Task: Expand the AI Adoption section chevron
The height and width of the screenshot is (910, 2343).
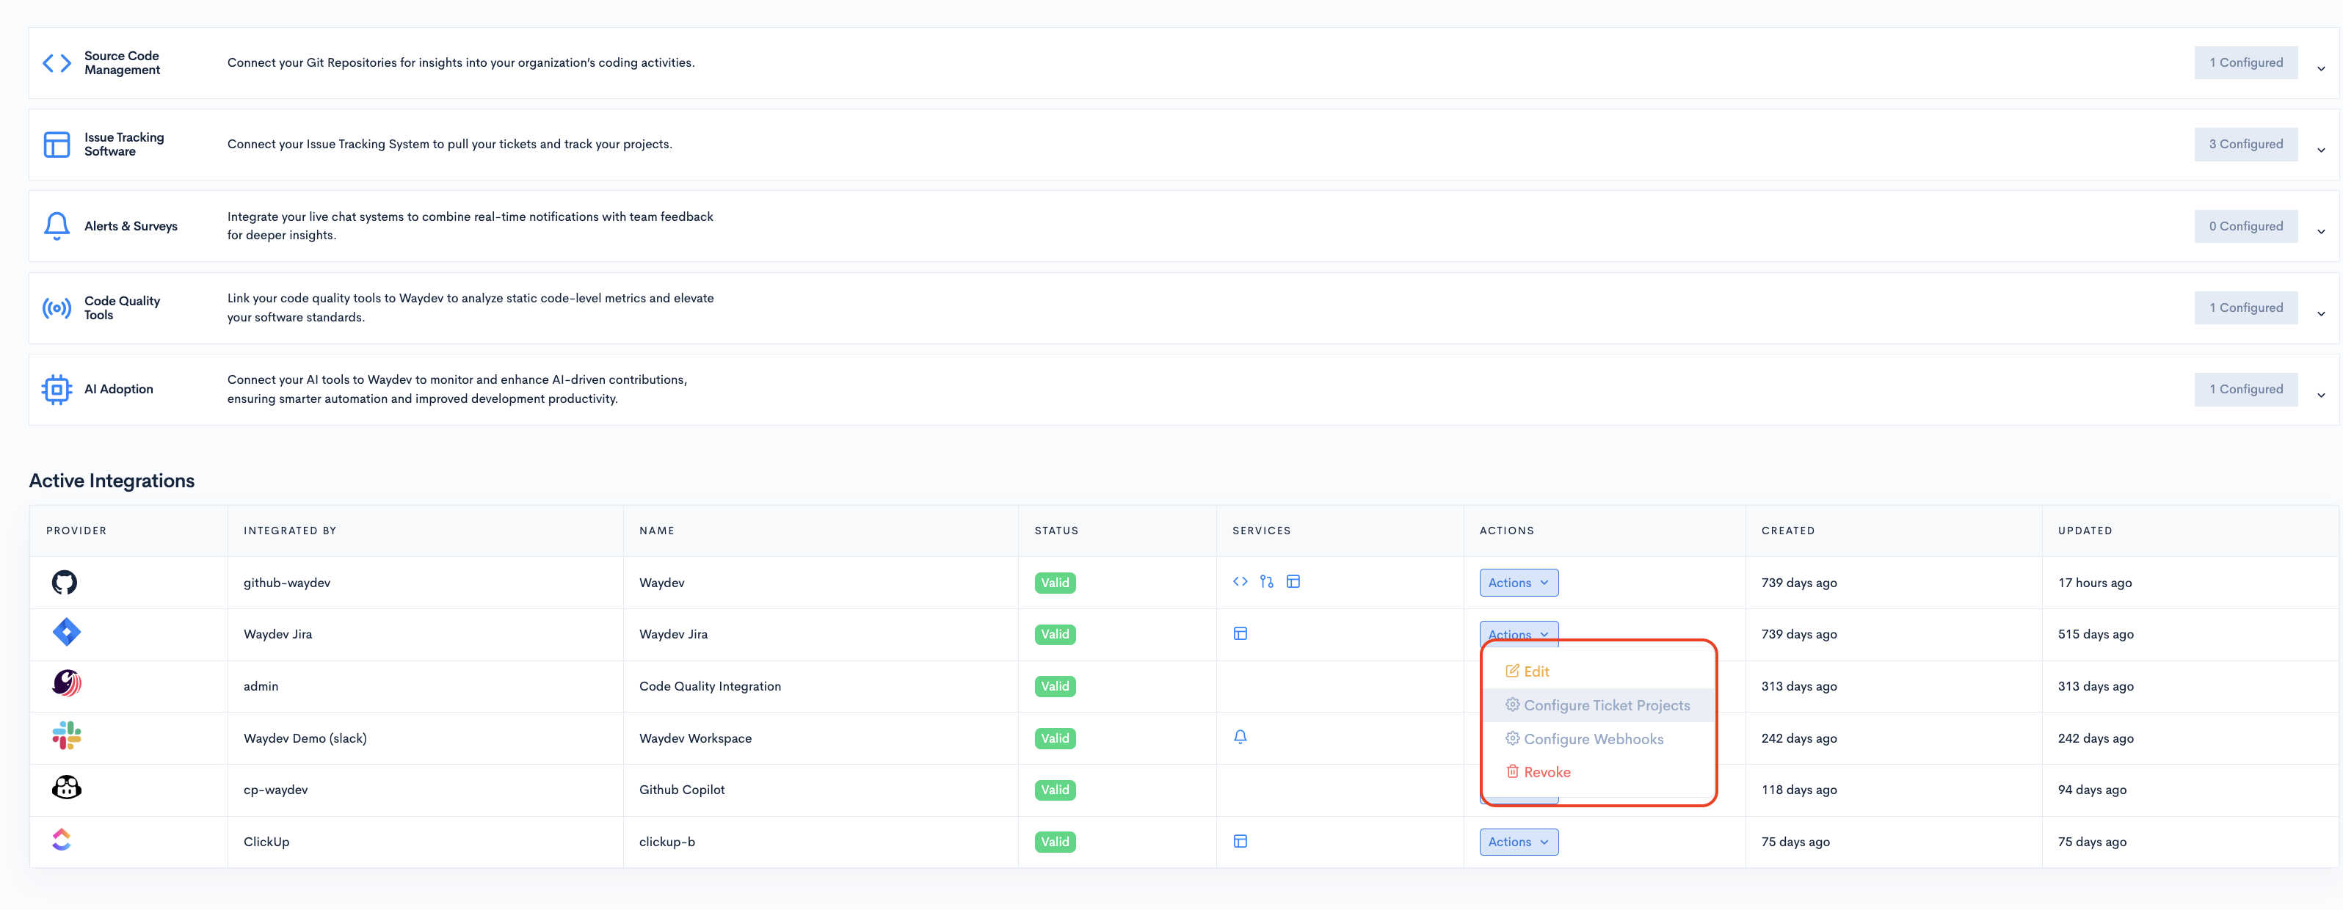Action: coord(2320,395)
